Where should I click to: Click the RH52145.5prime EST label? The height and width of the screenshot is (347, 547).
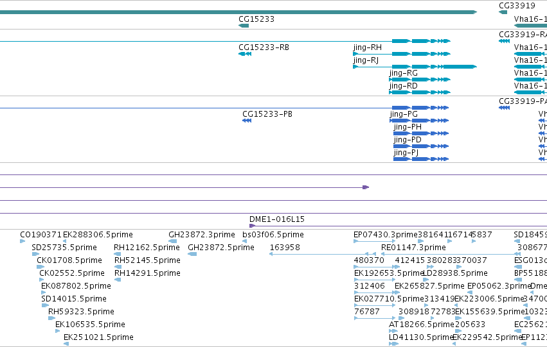click(x=148, y=260)
